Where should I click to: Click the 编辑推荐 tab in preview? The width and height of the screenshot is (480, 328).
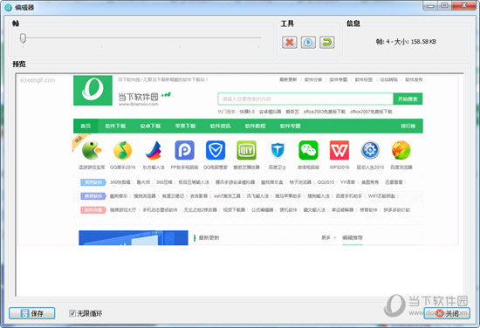tap(353, 238)
